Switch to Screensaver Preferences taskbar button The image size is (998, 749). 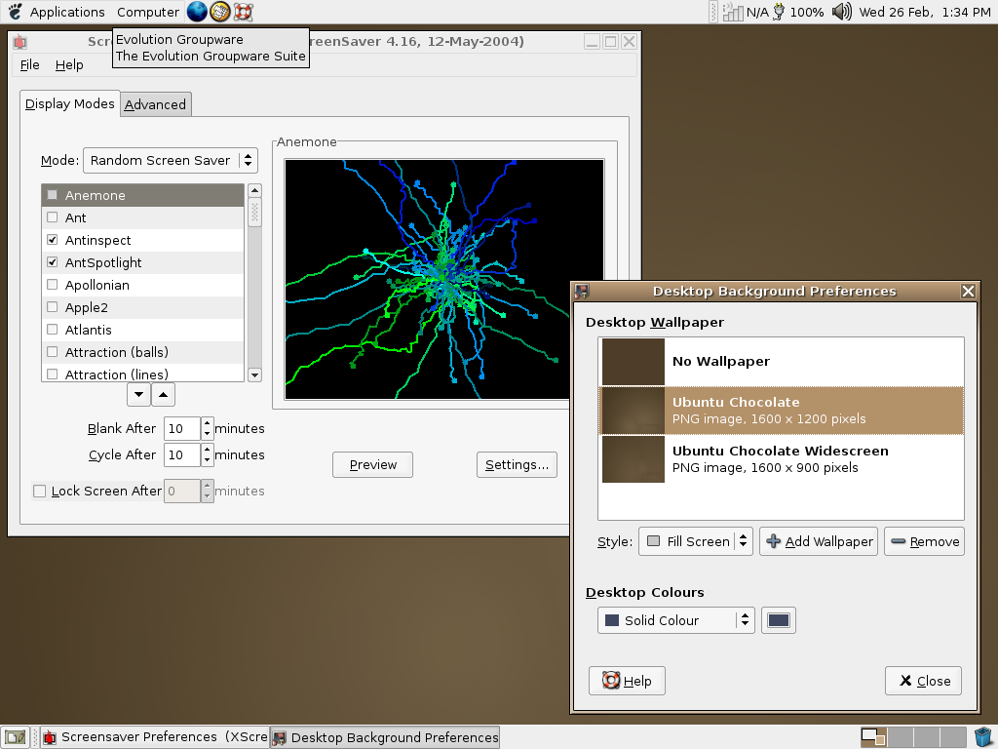click(x=155, y=737)
